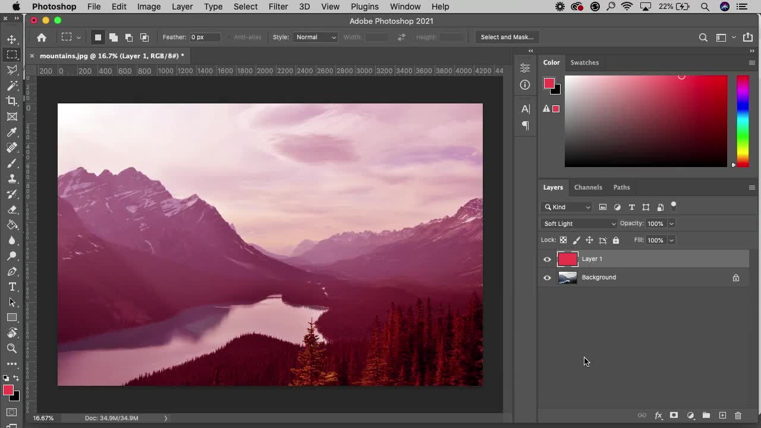761x428 pixels.
Task: Click the Select and Mask button
Action: 507,37
